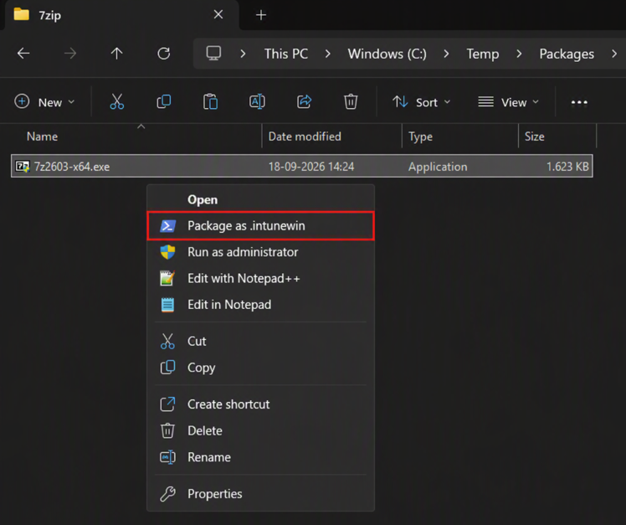
Task: Navigate to Temp breadcrumb
Action: pyautogui.click(x=483, y=54)
